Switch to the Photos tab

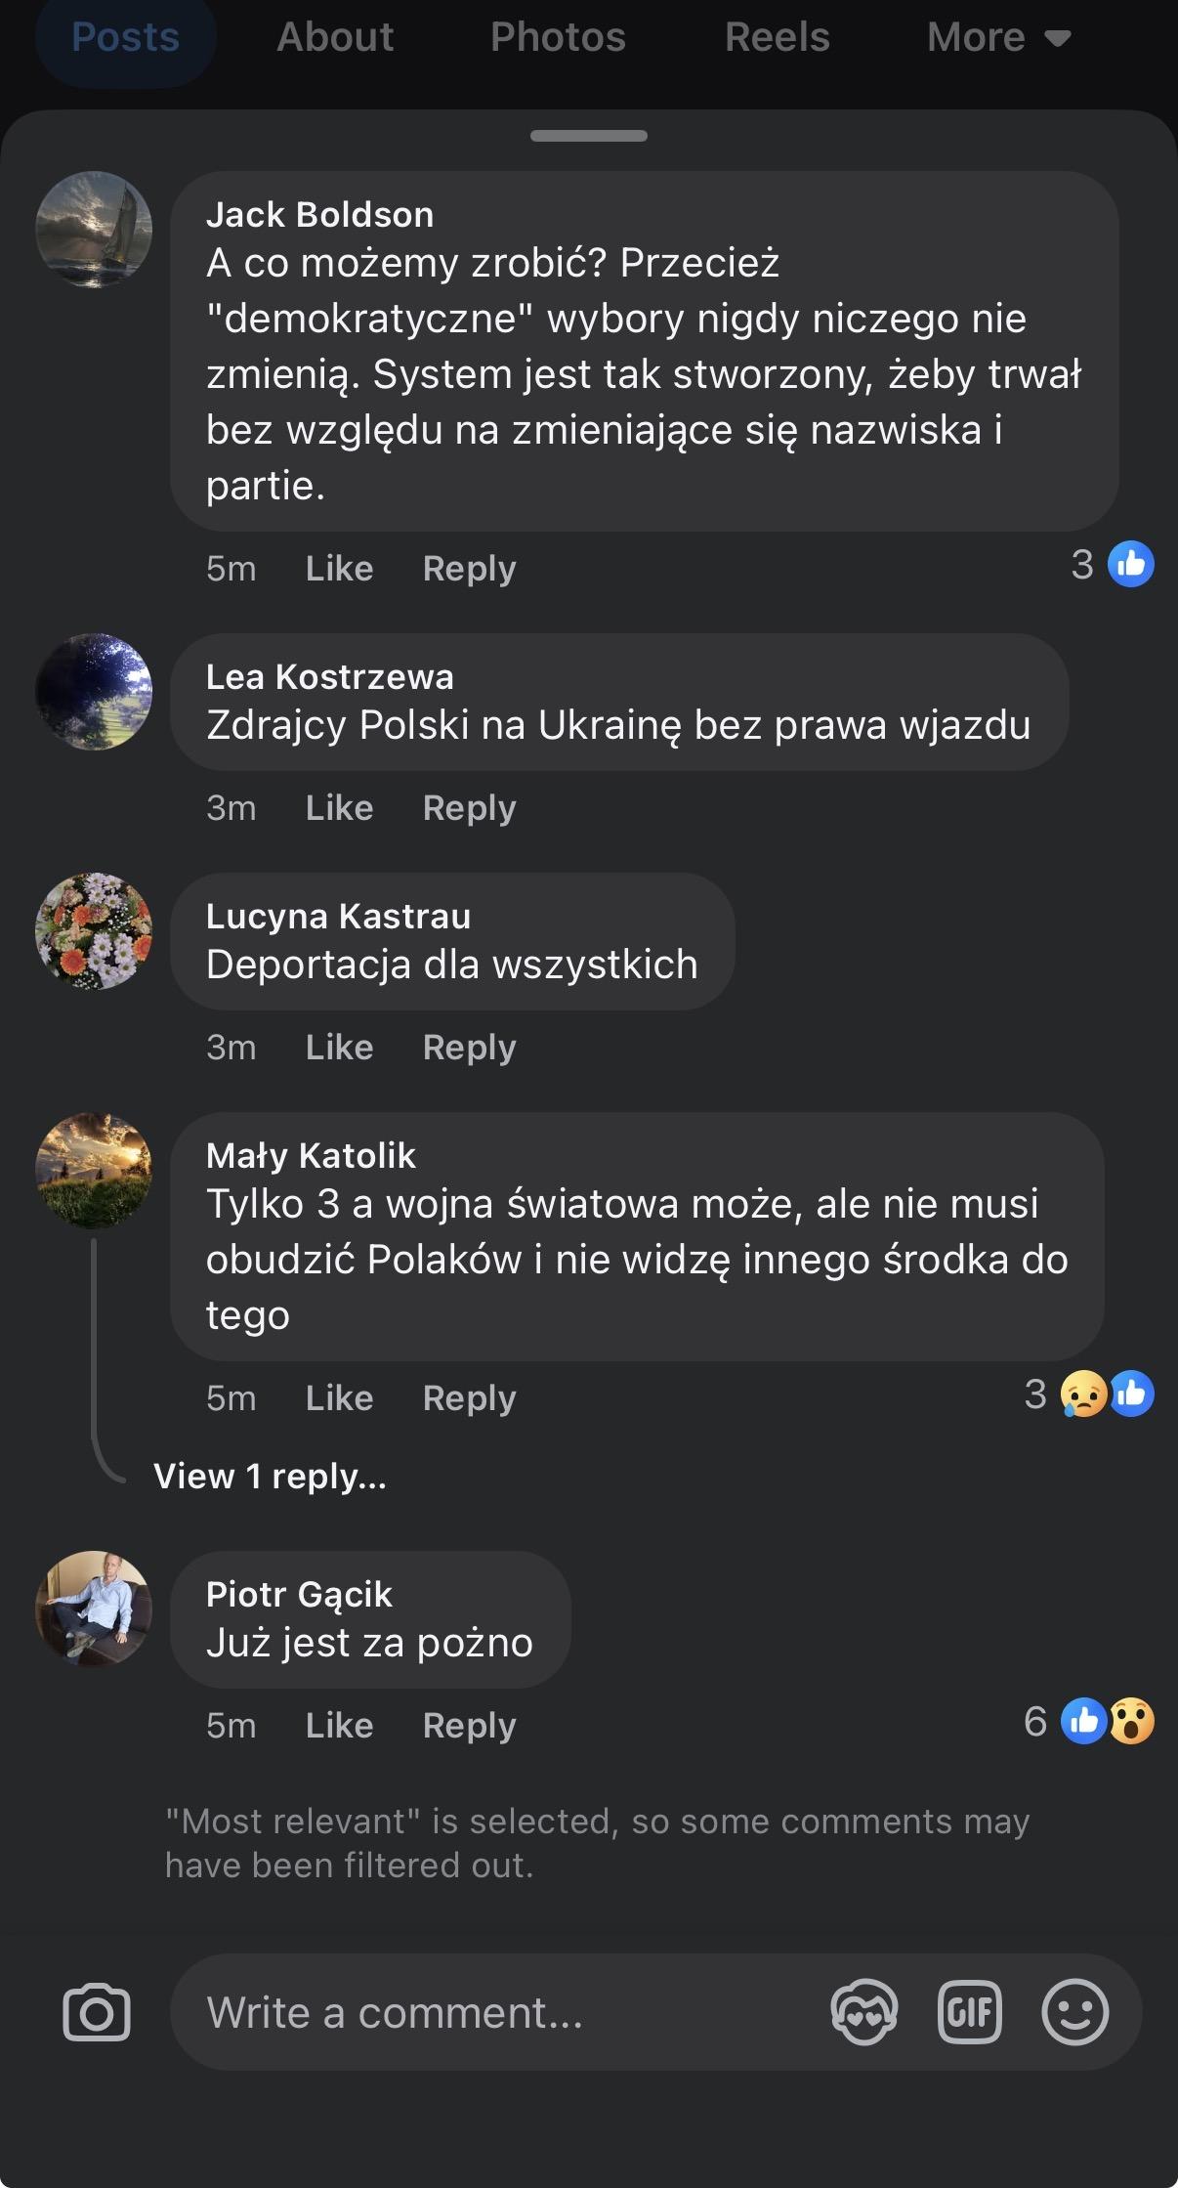point(558,38)
